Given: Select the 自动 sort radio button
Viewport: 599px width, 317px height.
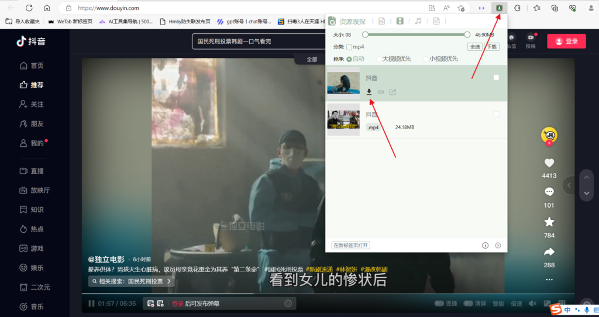Looking at the screenshot, I should [x=349, y=59].
